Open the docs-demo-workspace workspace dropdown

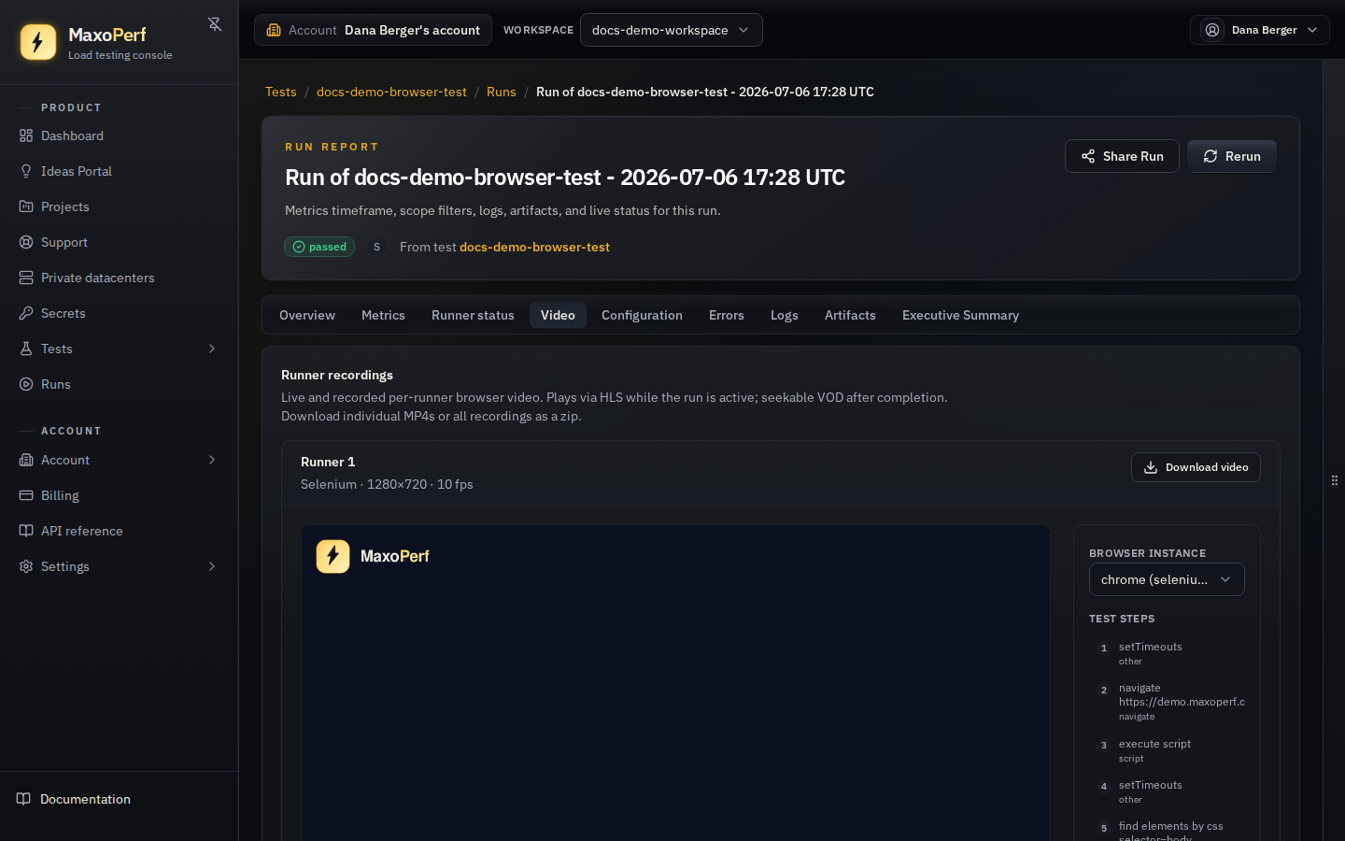point(672,30)
